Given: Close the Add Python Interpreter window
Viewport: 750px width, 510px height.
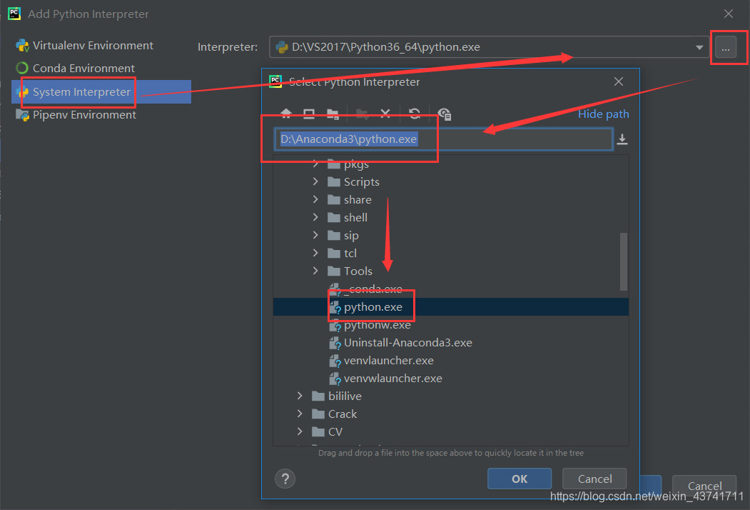Looking at the screenshot, I should pos(729,14).
